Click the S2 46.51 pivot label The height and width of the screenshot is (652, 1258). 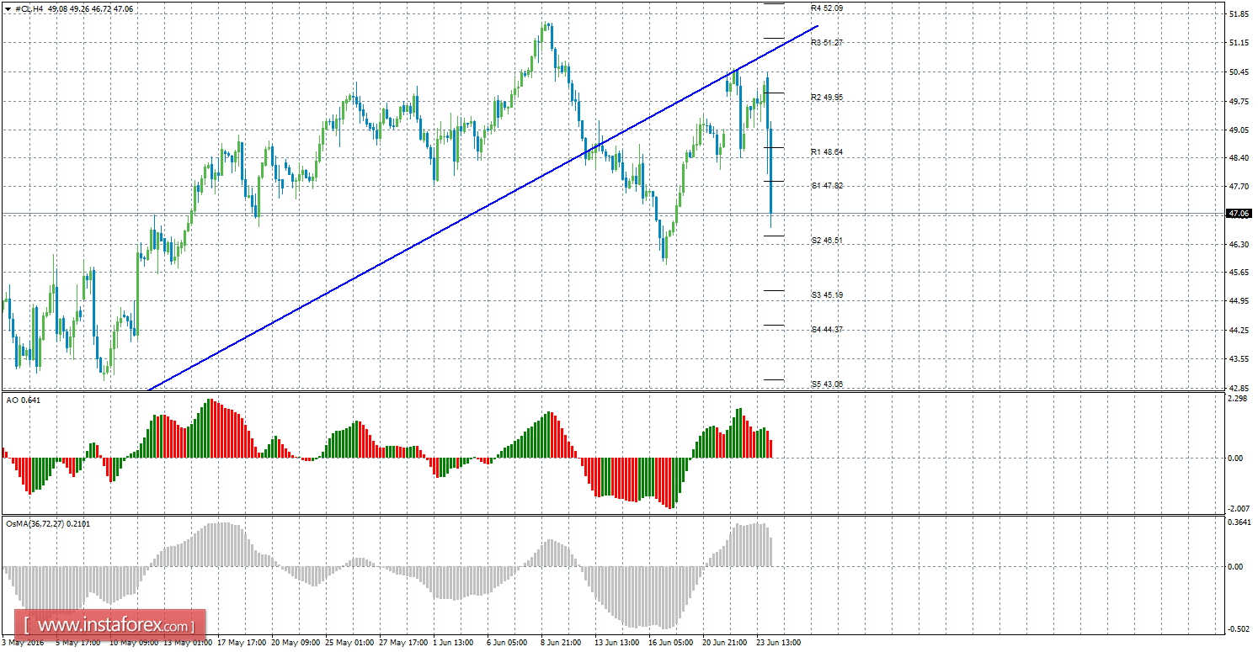point(827,241)
